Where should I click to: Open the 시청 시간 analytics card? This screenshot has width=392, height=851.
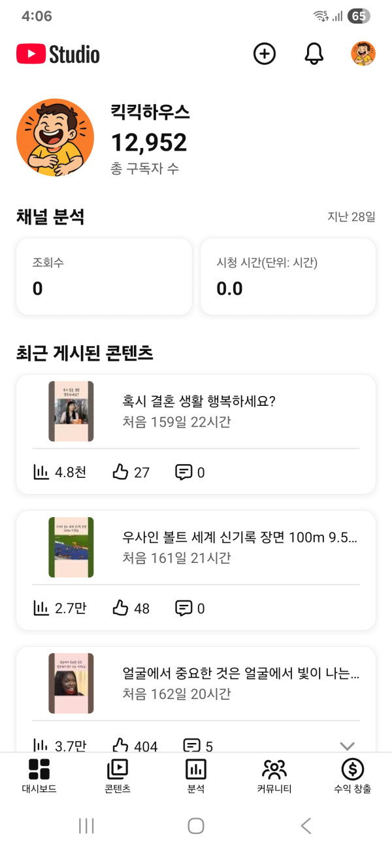(x=287, y=276)
